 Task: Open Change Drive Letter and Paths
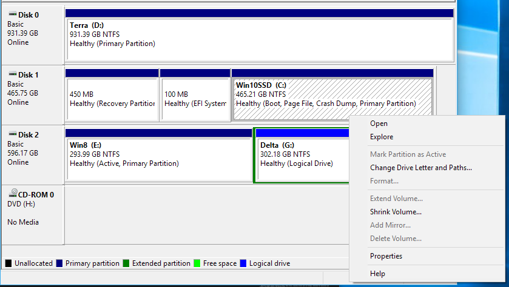(420, 168)
